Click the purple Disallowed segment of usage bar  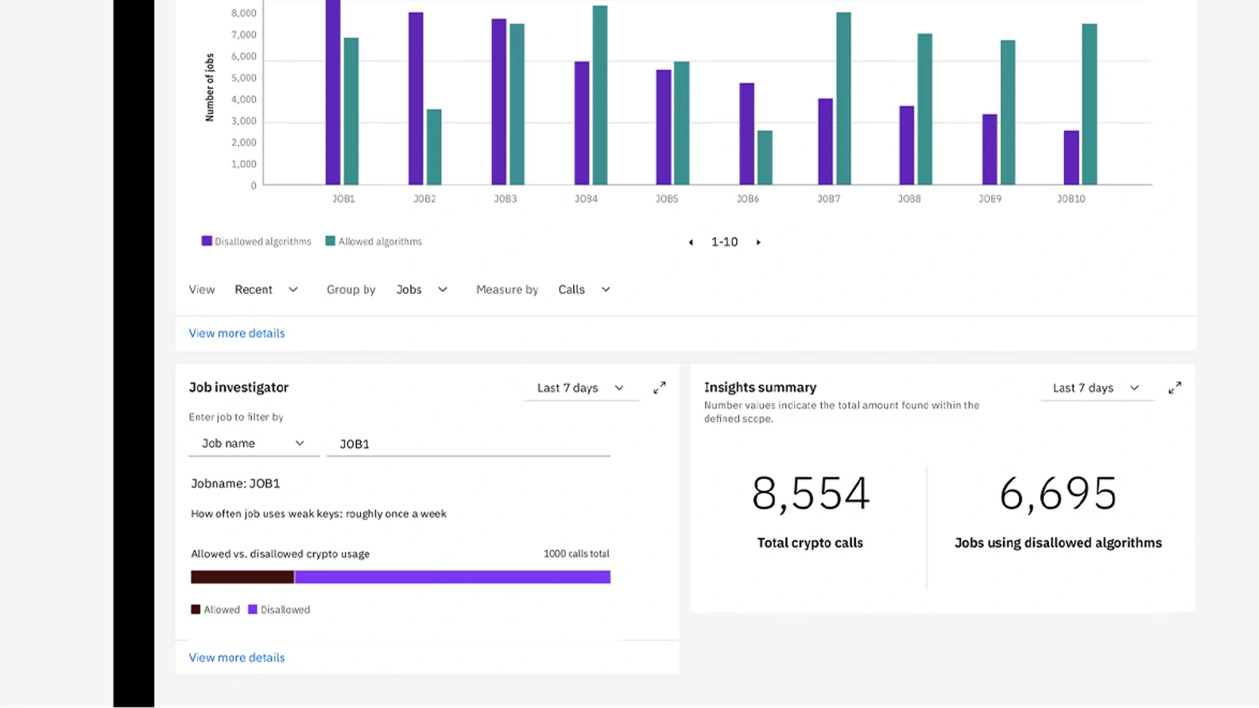pos(452,577)
